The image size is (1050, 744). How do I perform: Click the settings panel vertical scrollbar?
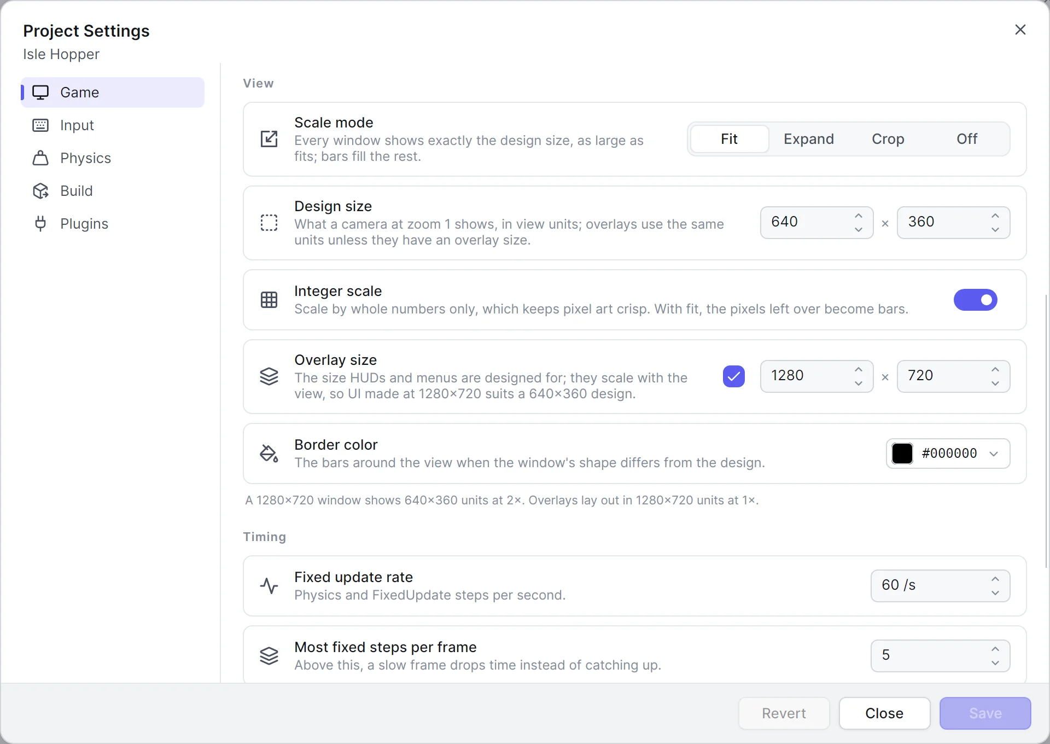(1046, 431)
